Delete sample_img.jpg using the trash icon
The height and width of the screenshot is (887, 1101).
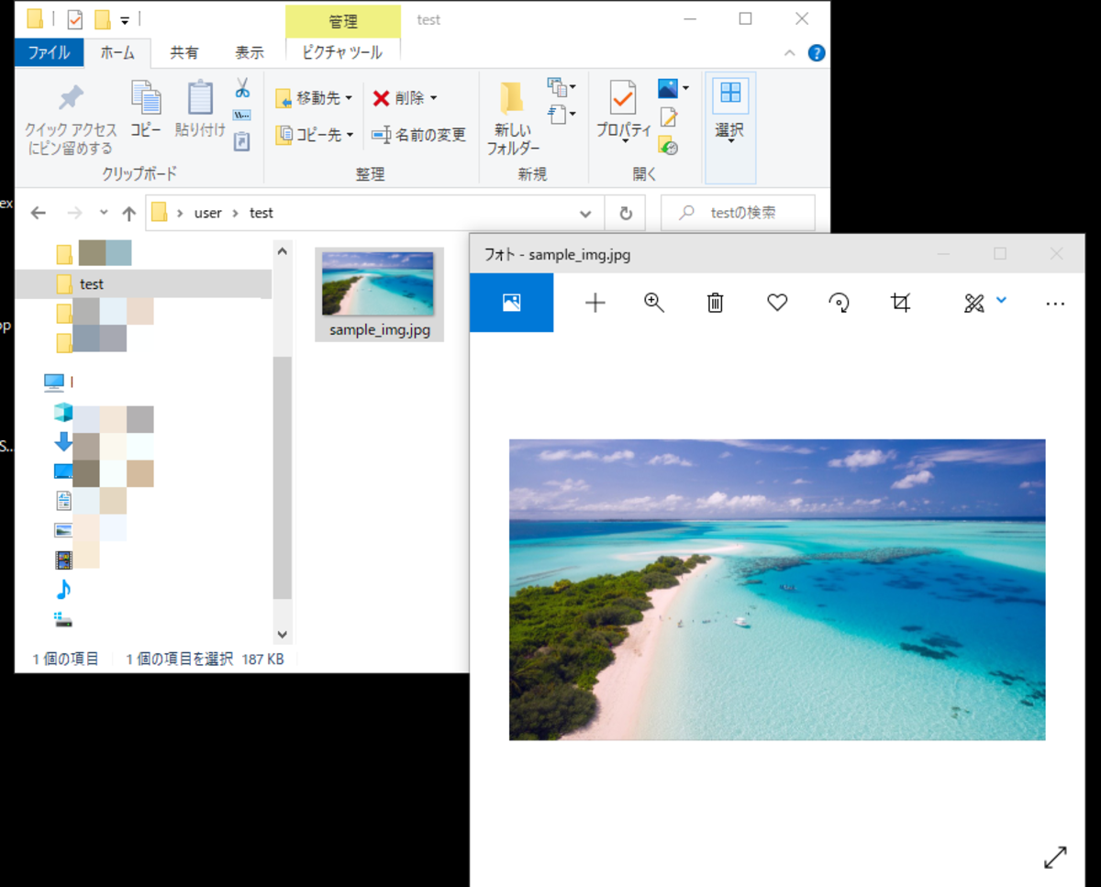pyautogui.click(x=715, y=302)
